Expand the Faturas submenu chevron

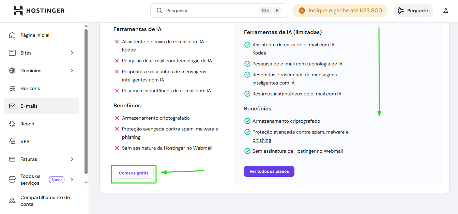click(x=72, y=159)
